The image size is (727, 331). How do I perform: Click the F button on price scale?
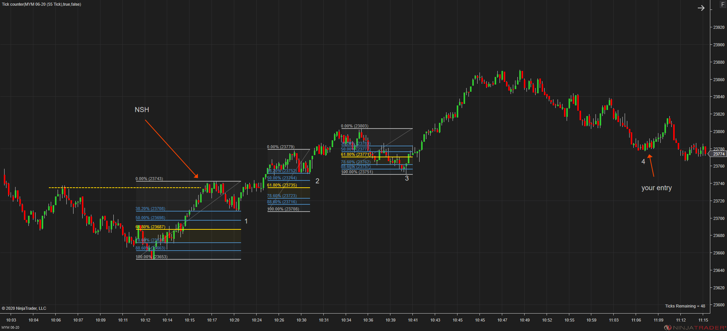(722, 4)
